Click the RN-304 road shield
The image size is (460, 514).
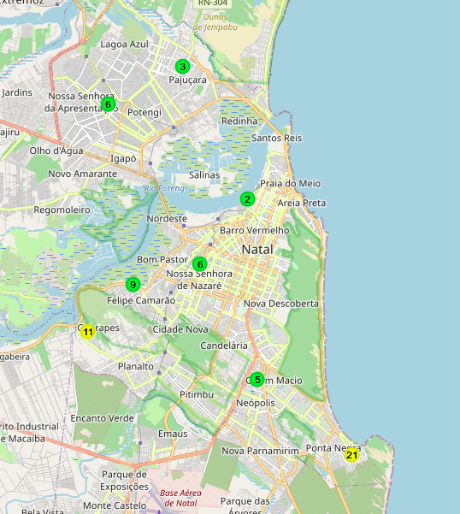click(x=213, y=3)
